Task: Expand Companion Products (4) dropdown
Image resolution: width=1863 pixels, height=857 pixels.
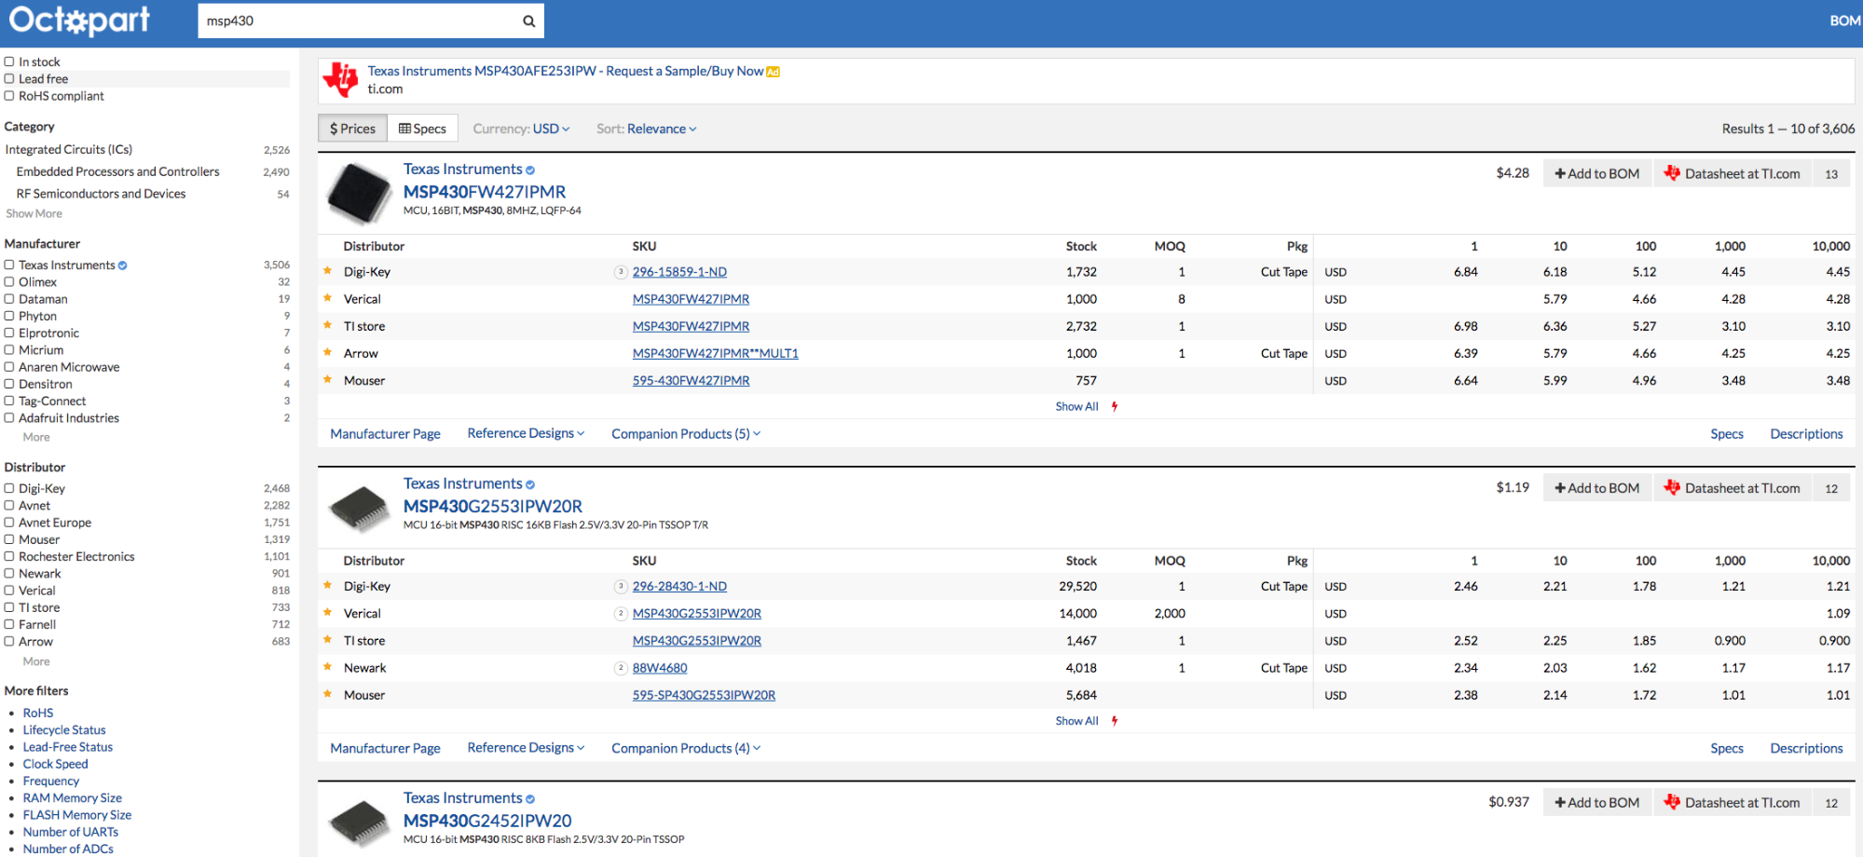Action: (x=686, y=748)
